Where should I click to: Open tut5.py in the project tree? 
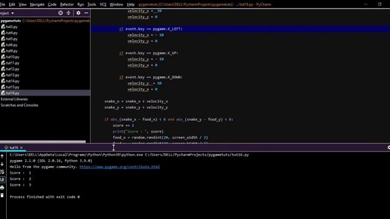[12, 39]
